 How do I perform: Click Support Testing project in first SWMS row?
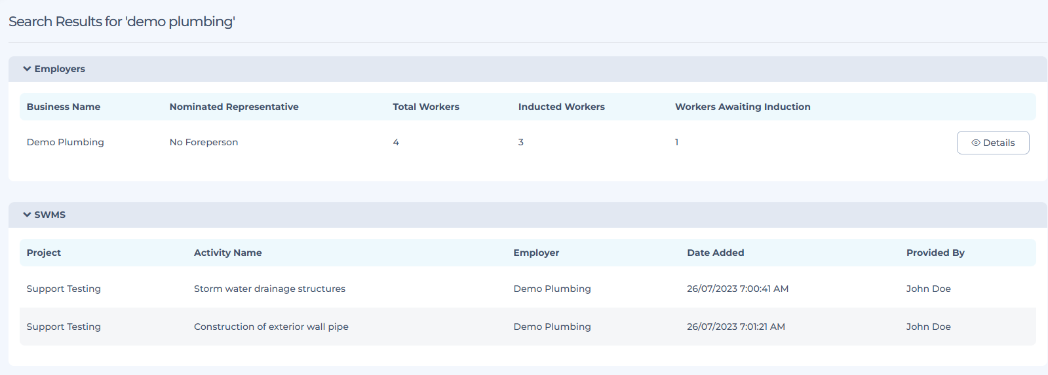[x=64, y=289]
